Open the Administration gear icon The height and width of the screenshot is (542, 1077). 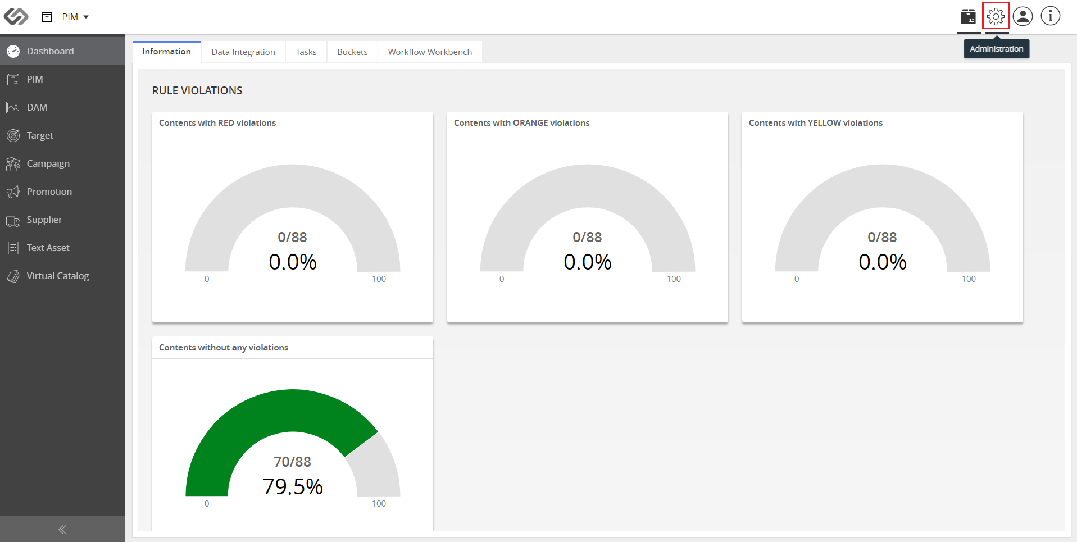(996, 16)
